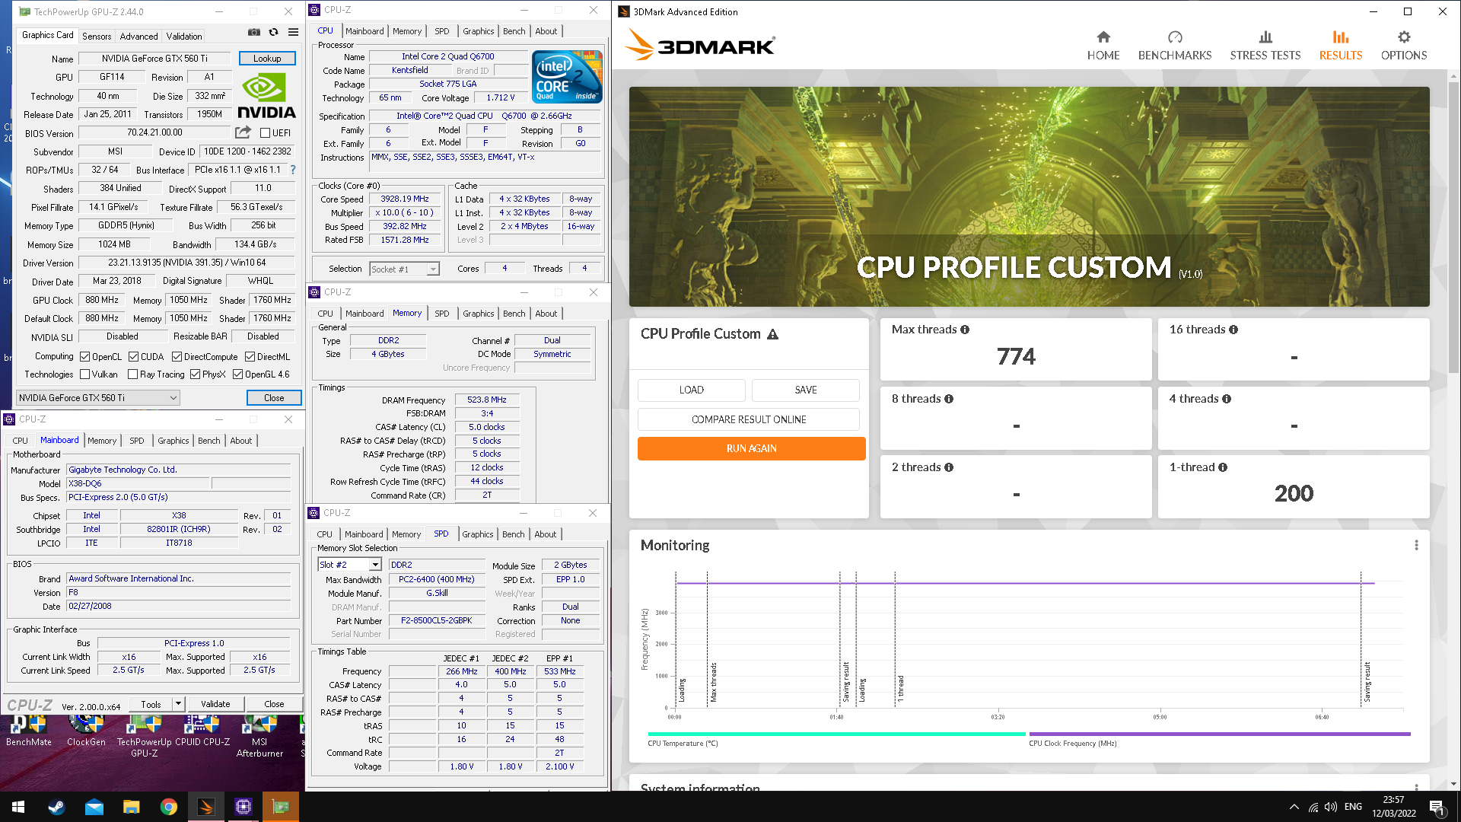Open About tab in CPU-Z SPD window
The width and height of the screenshot is (1461, 822).
[x=545, y=534]
